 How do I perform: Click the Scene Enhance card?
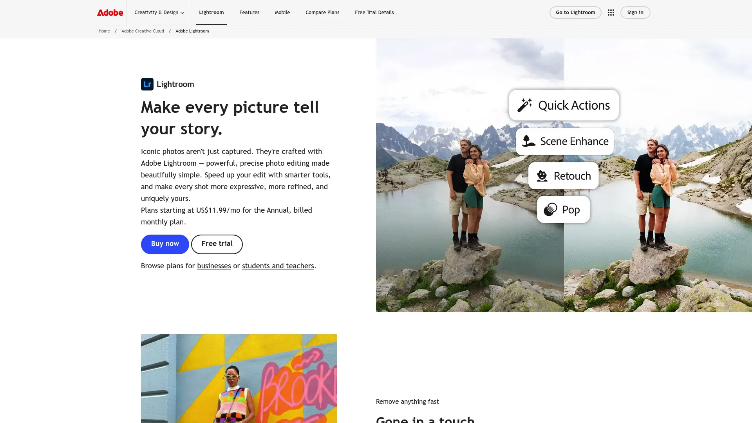pyautogui.click(x=565, y=141)
